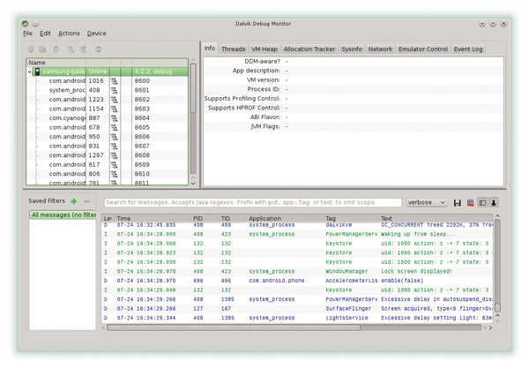Toggle the saved filters view display
Image resolution: width=529 pixels, height=369 pixels.
coord(482,203)
